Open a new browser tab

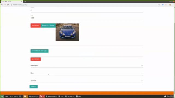click(25, 2)
